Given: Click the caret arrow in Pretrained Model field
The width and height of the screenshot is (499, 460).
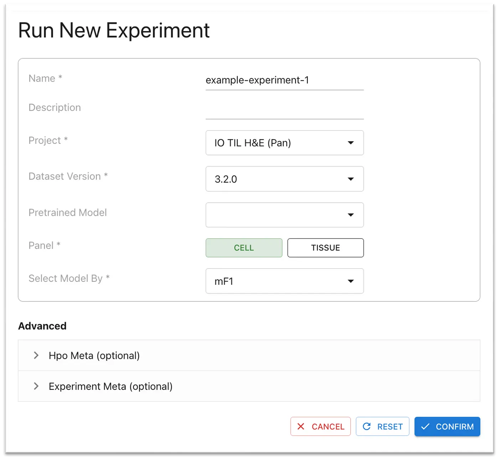Looking at the screenshot, I should pos(351,215).
